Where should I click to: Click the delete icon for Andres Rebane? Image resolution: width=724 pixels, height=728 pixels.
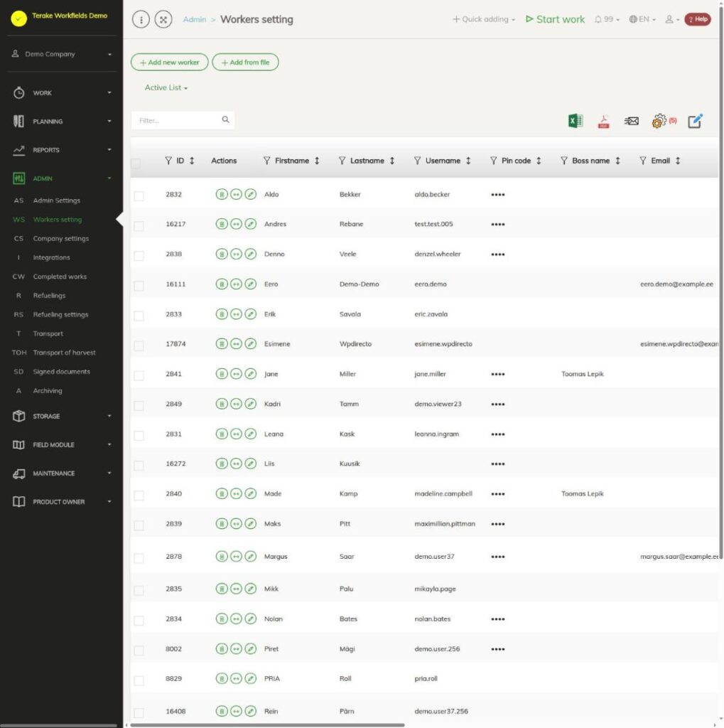click(x=222, y=224)
